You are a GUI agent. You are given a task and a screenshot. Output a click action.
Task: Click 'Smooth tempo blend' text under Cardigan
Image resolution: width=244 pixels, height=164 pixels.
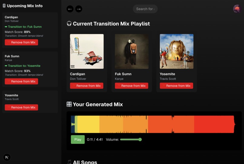coord(31,36)
